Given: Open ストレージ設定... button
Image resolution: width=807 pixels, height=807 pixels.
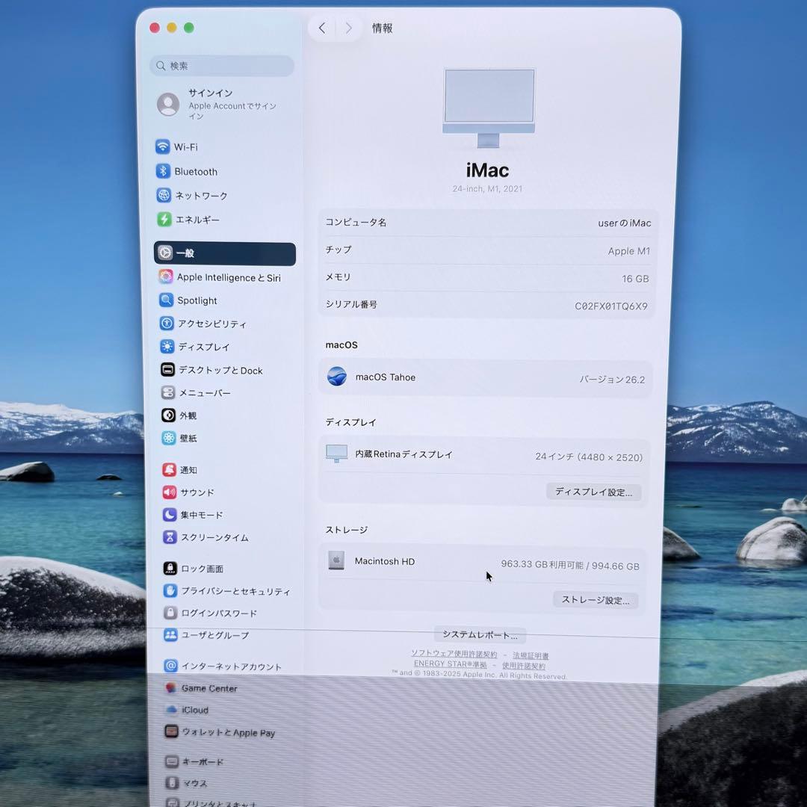Looking at the screenshot, I should (x=596, y=600).
